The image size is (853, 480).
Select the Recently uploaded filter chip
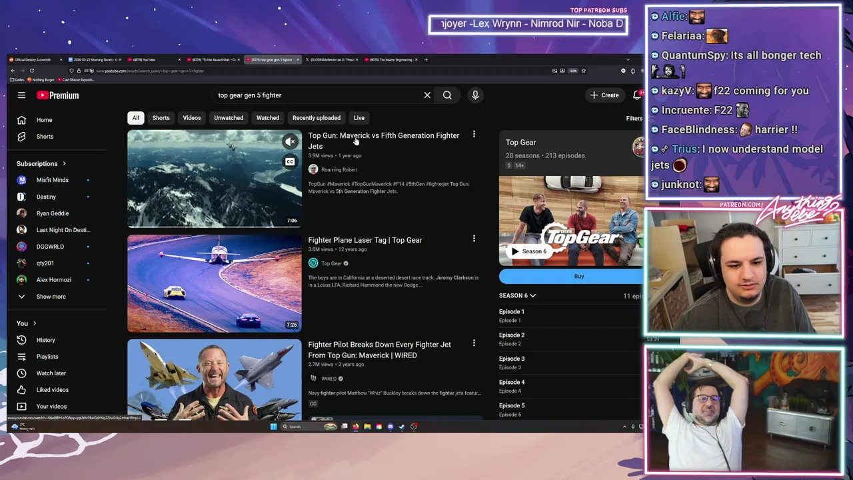click(317, 118)
